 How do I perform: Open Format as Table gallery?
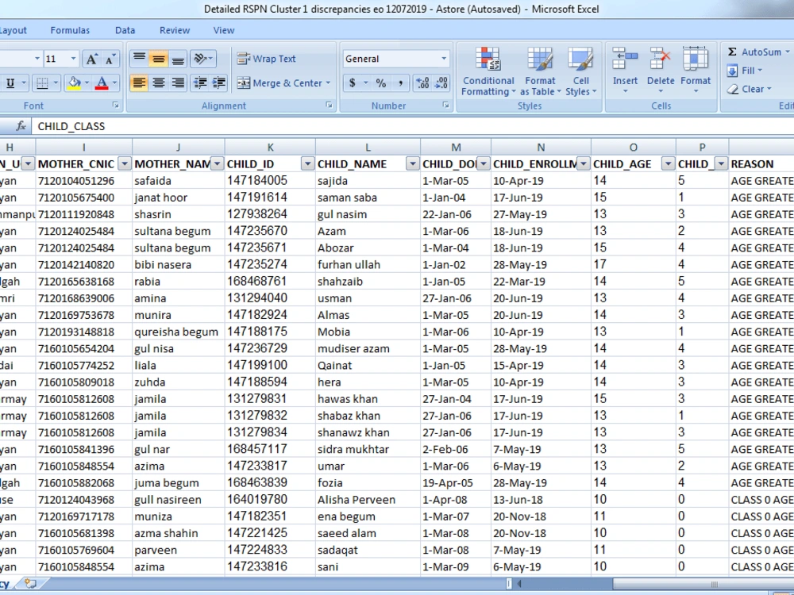[540, 71]
